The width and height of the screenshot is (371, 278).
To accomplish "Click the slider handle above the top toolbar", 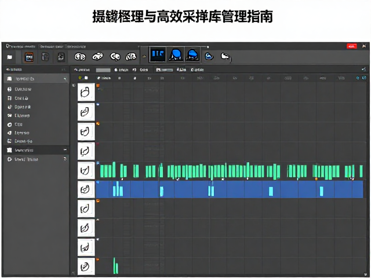I will 208,47.
